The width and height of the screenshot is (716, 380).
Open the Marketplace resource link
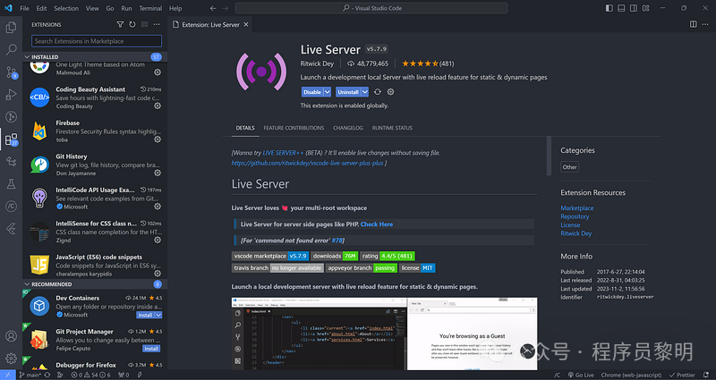(577, 208)
